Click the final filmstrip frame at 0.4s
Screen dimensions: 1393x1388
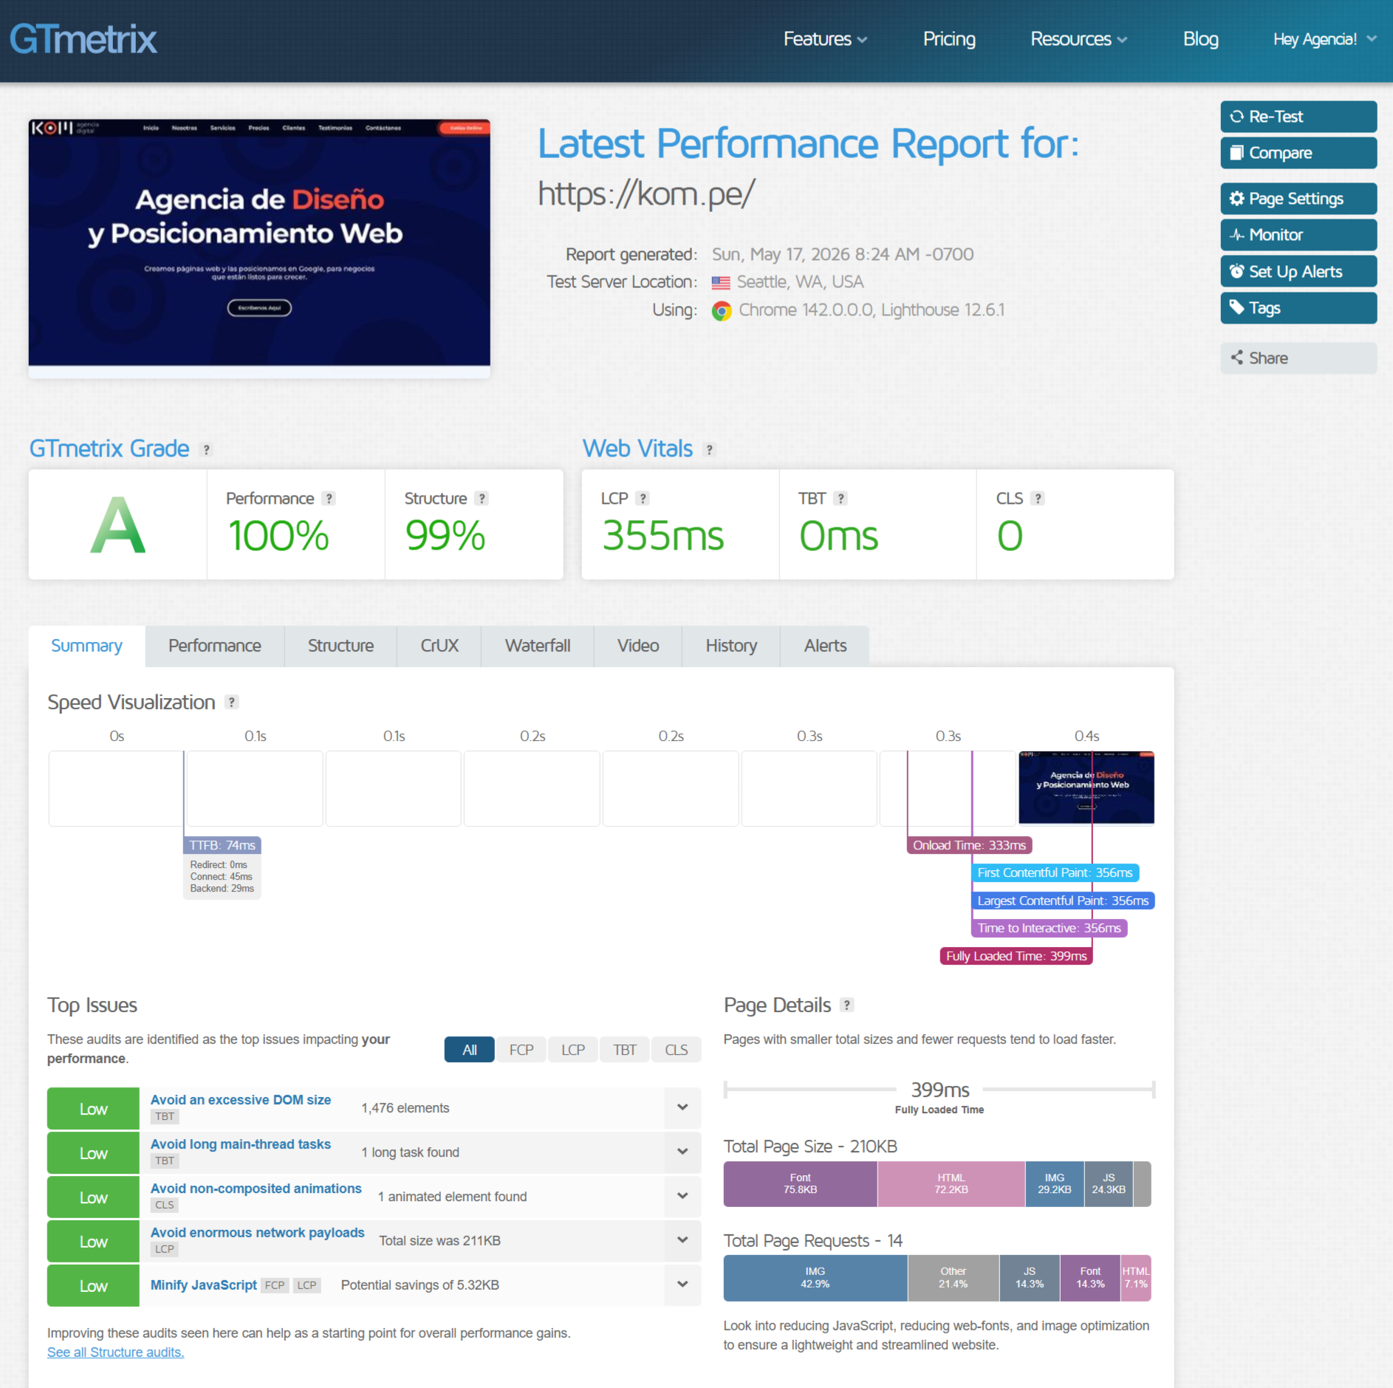[x=1086, y=787]
